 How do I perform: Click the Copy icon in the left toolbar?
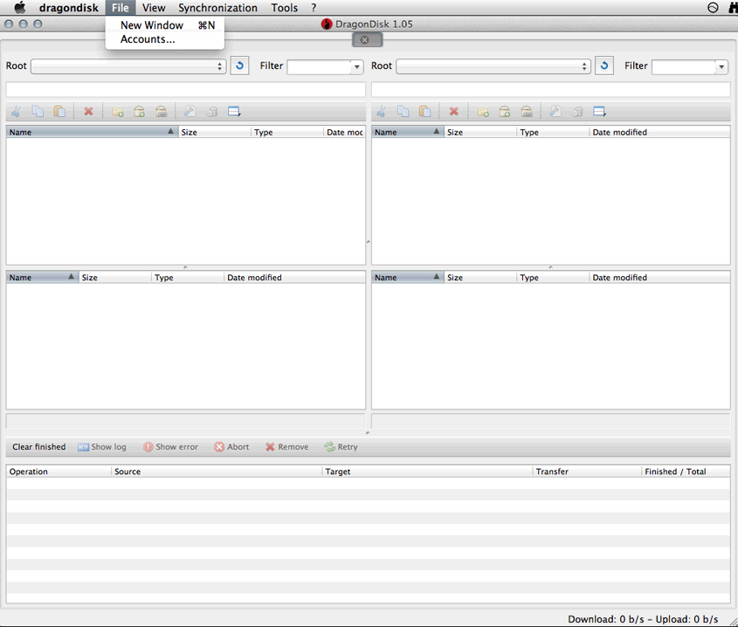click(x=38, y=111)
